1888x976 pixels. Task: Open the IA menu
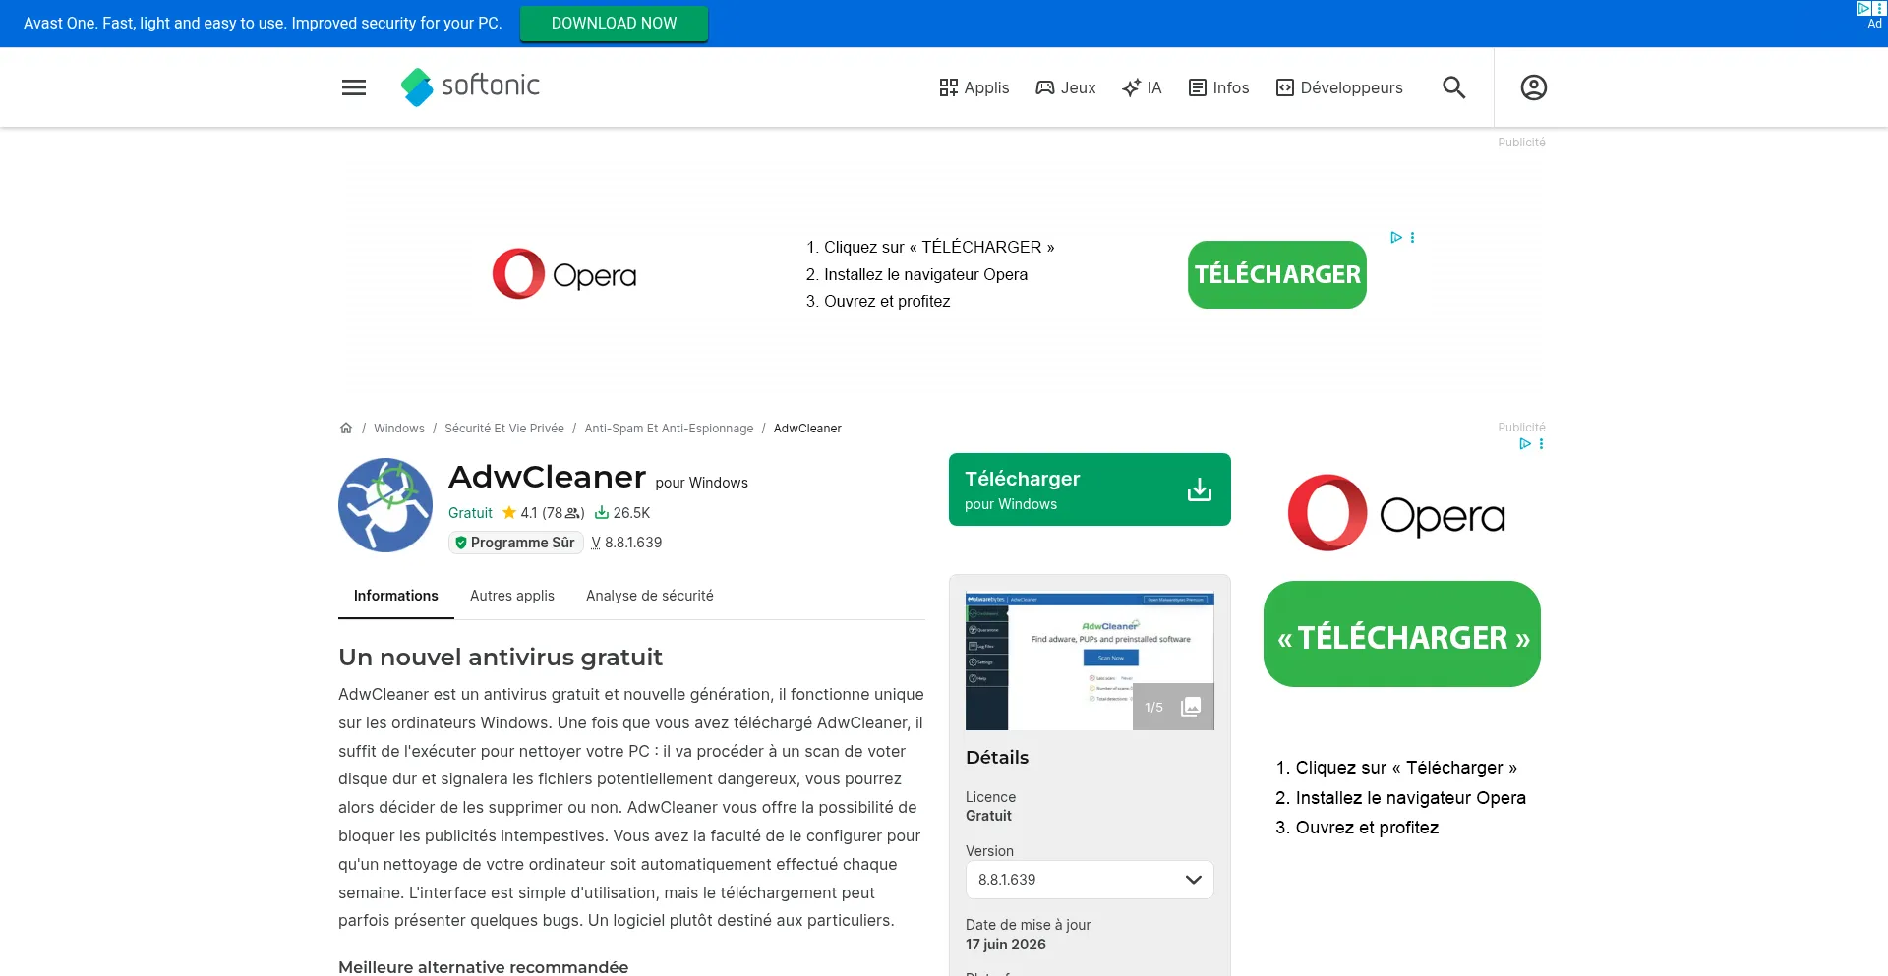[1142, 87]
